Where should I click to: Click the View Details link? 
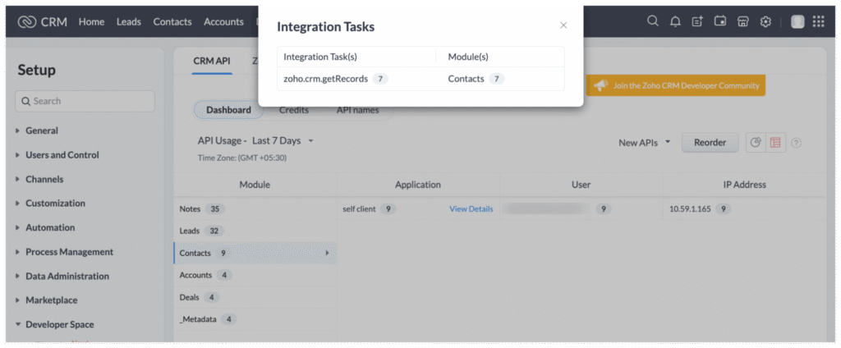(471, 209)
